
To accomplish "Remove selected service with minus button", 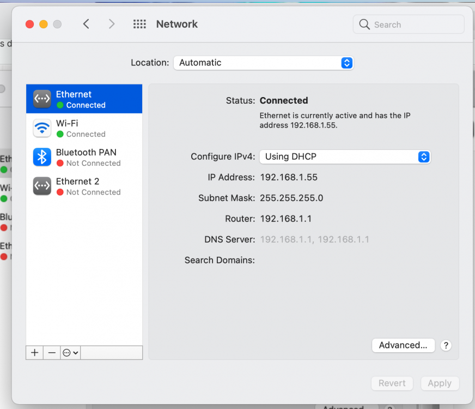I will (52, 353).
